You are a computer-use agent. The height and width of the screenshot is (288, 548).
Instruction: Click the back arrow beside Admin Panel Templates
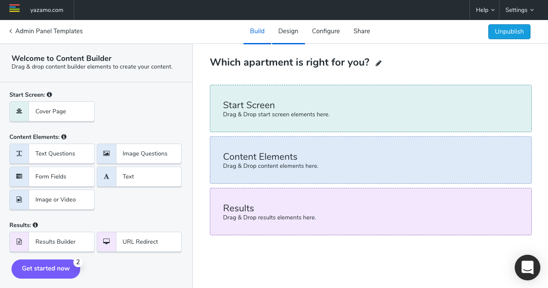[11, 31]
